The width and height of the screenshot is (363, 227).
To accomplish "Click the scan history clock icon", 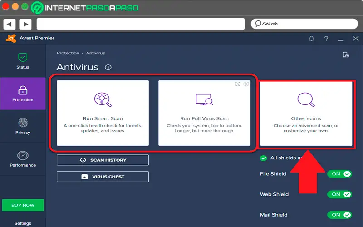I will (83, 160).
